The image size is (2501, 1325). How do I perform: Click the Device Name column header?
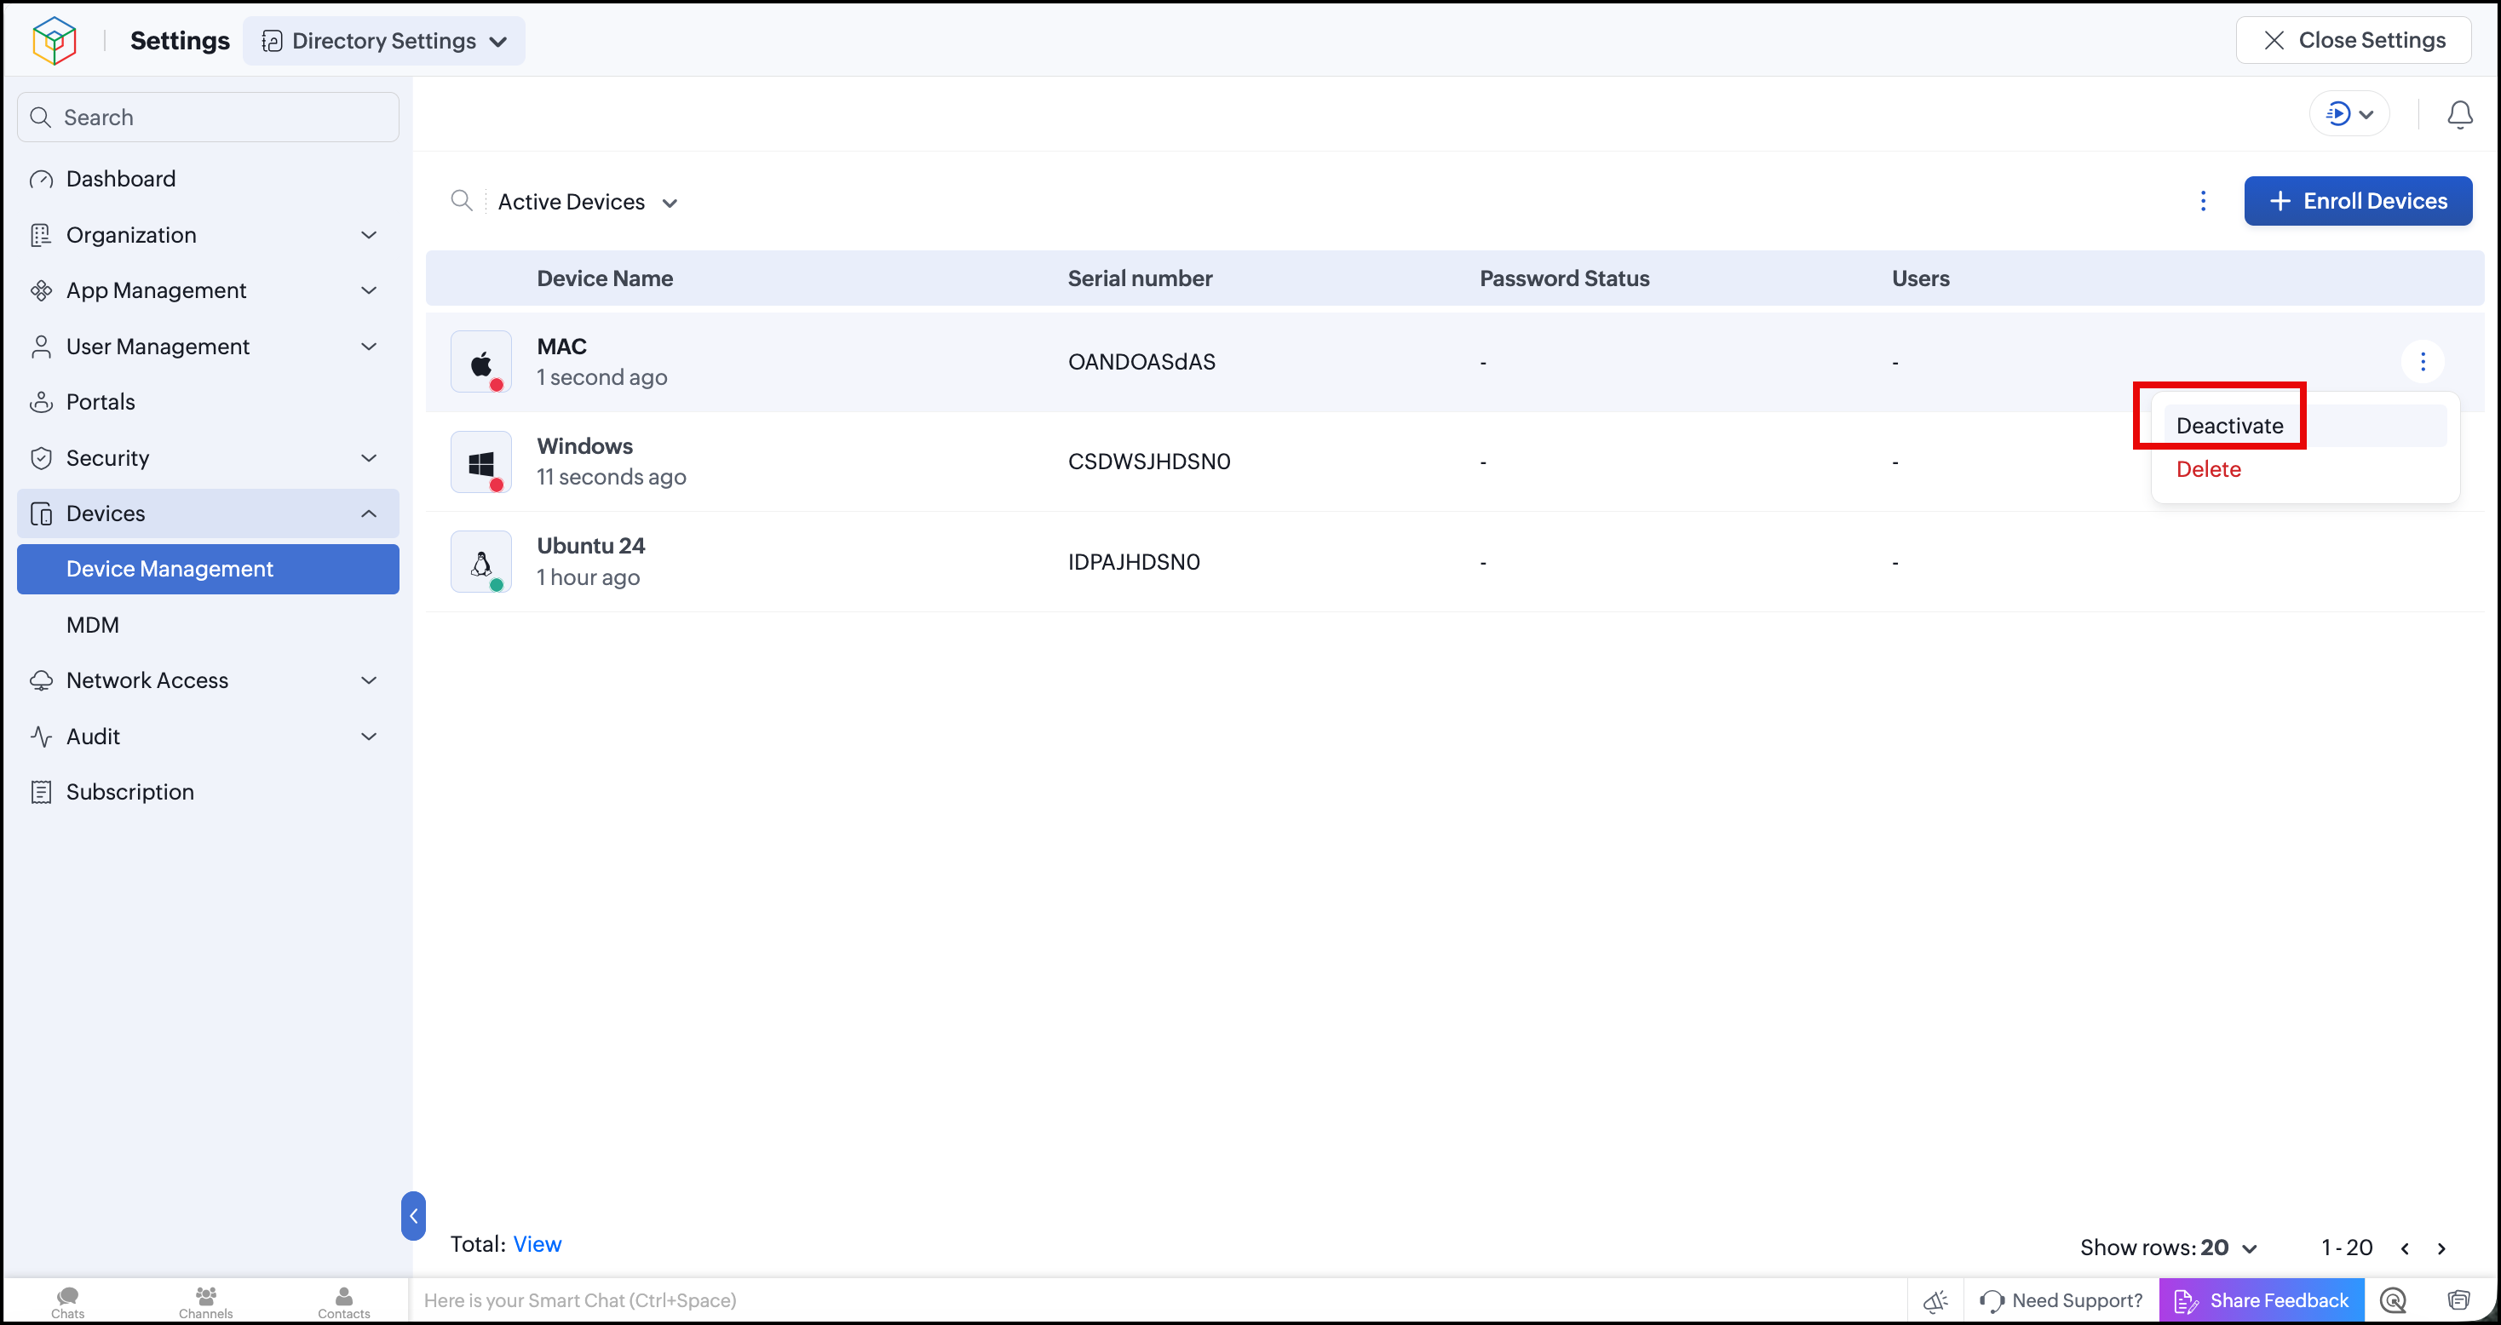pyautogui.click(x=605, y=278)
